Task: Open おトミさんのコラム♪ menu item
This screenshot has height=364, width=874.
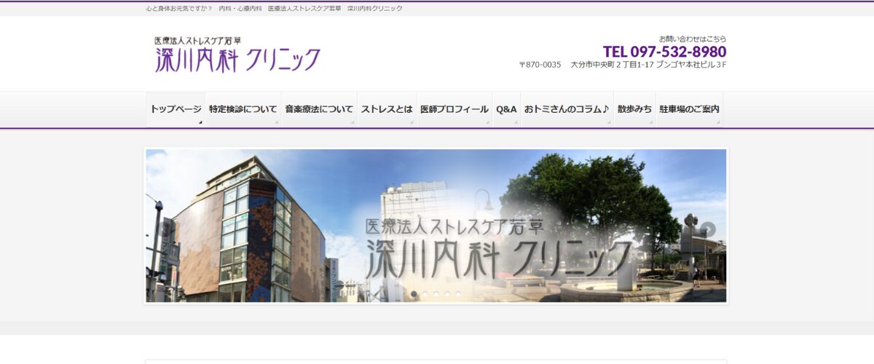Action: click(x=567, y=109)
